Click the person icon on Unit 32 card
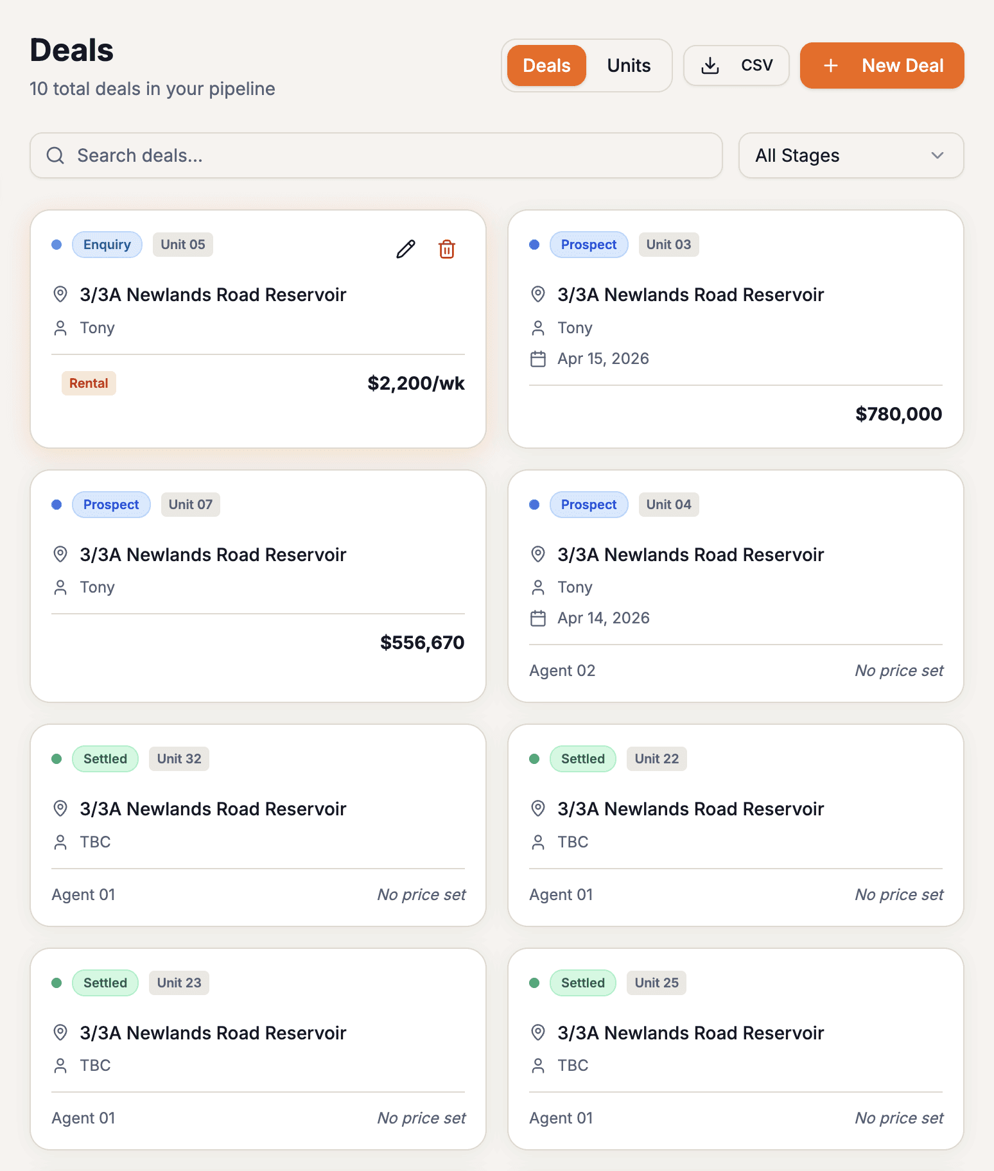The width and height of the screenshot is (994, 1171). click(60, 842)
